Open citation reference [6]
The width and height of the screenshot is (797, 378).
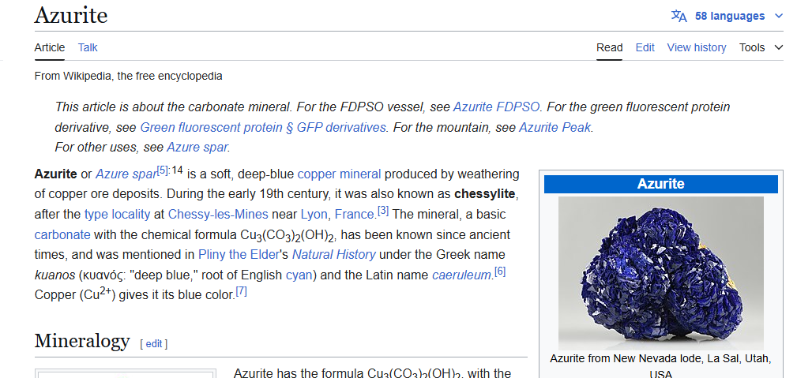coord(500,271)
